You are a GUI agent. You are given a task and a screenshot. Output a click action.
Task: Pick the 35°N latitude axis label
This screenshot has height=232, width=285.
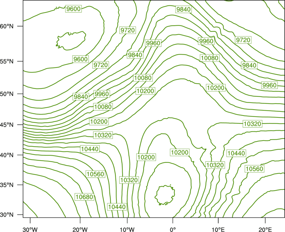click(x=7, y=185)
